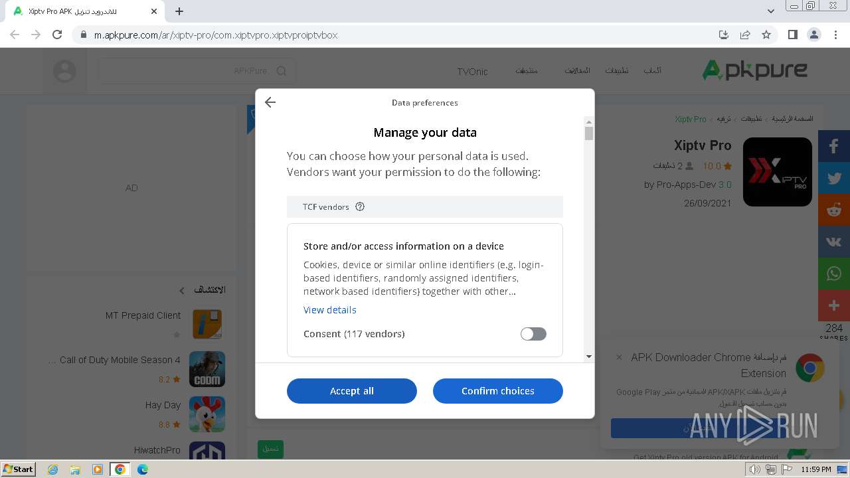Image resolution: width=850 pixels, height=478 pixels.
Task: Select the Xiptv Pro APK browser tab
Action: tap(86, 11)
